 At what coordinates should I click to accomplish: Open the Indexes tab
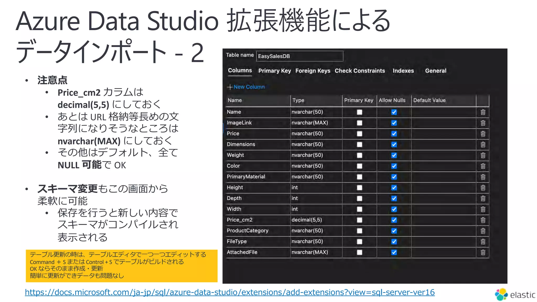(x=403, y=71)
